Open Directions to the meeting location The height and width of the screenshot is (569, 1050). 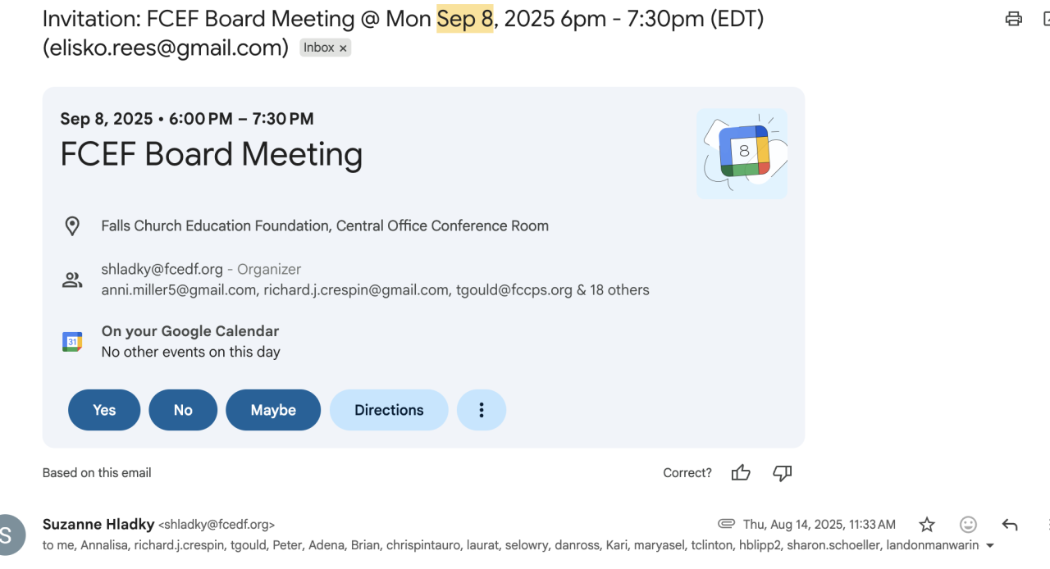click(x=389, y=410)
